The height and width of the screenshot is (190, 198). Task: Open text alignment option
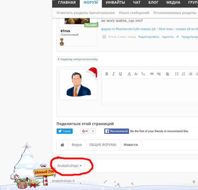click(x=167, y=74)
